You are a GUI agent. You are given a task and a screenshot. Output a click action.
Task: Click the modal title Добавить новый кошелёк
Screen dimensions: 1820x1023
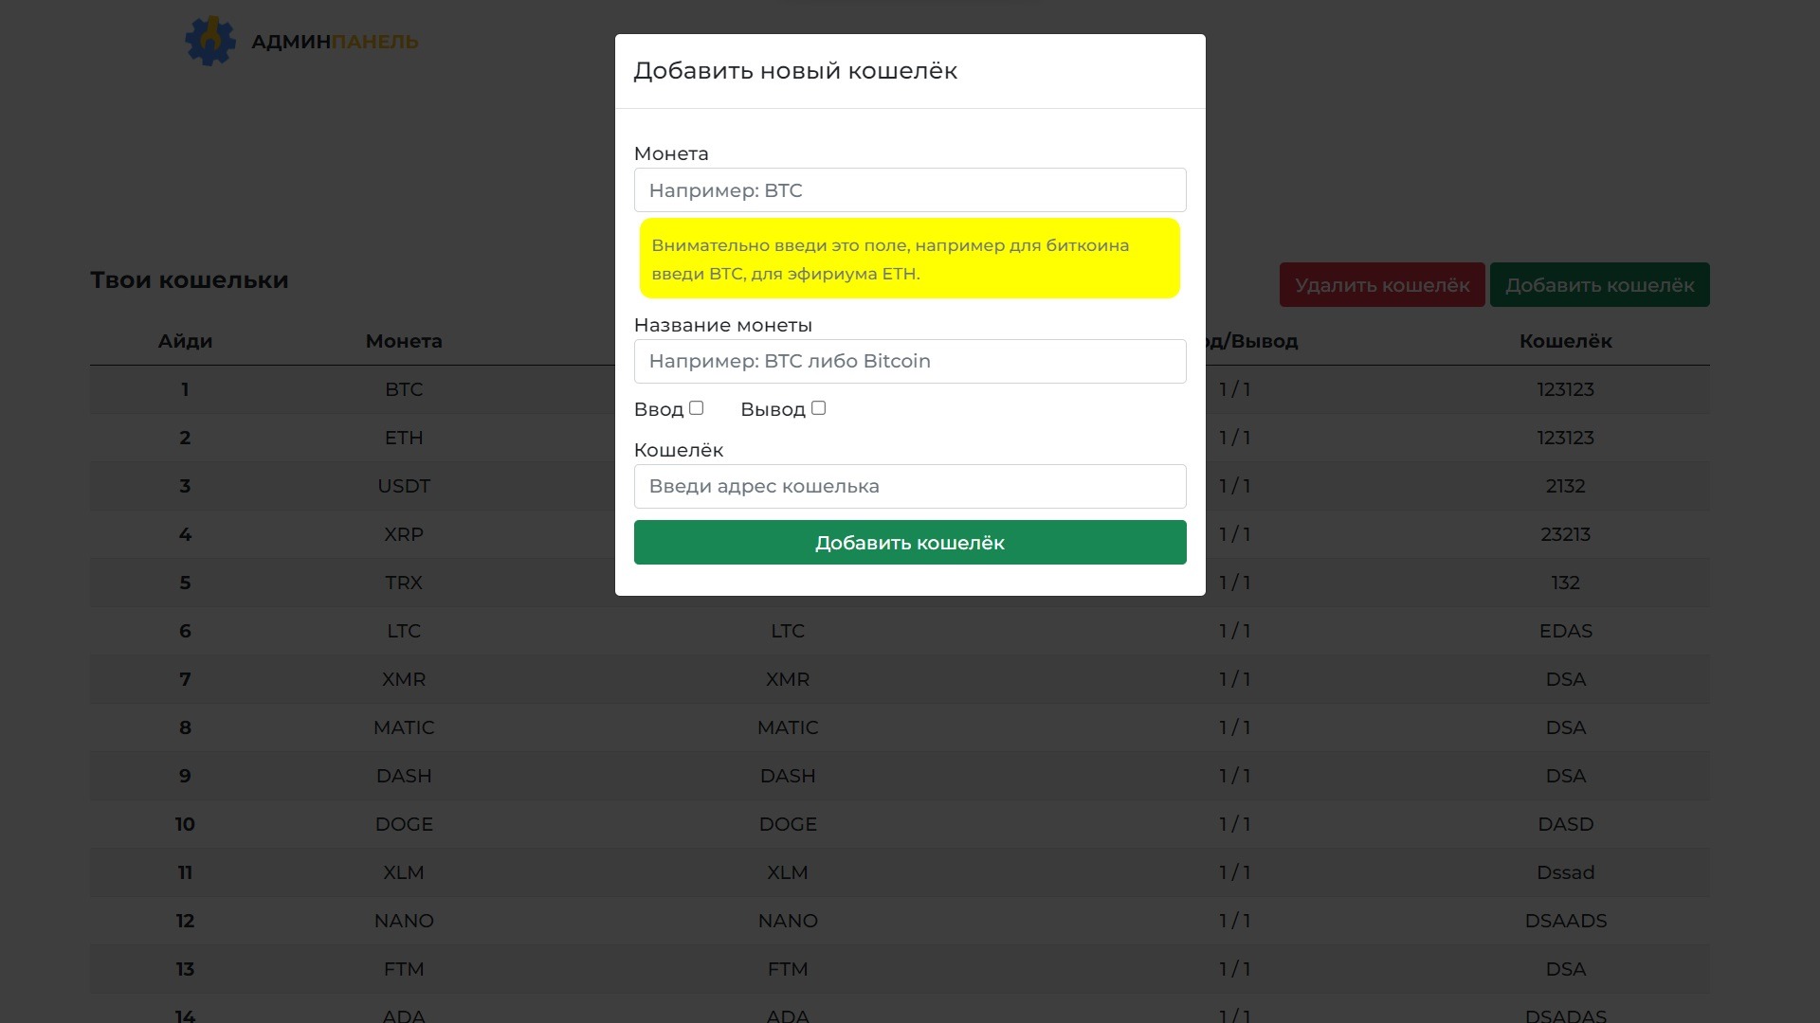pyautogui.click(x=795, y=71)
